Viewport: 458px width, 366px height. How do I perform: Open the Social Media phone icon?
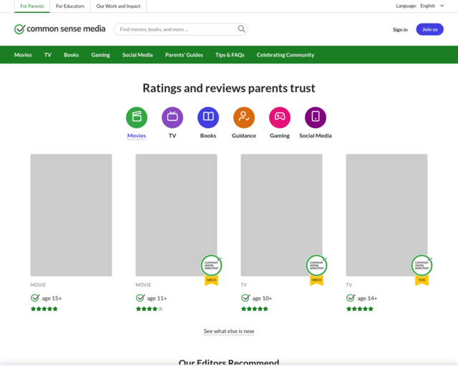tap(316, 117)
